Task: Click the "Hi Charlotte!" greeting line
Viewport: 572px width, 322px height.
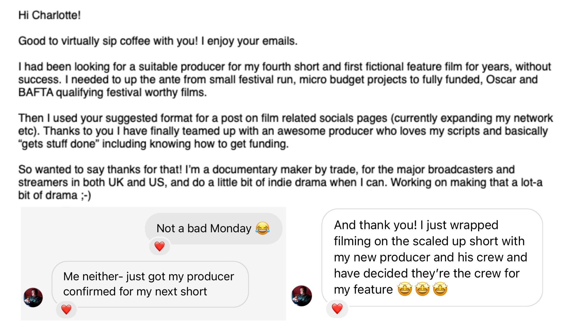Action: (49, 15)
